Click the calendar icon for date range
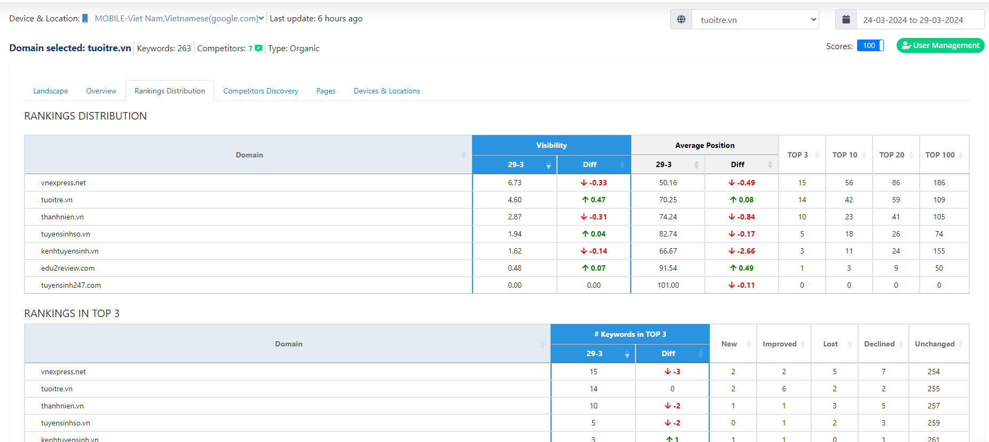 coord(846,19)
